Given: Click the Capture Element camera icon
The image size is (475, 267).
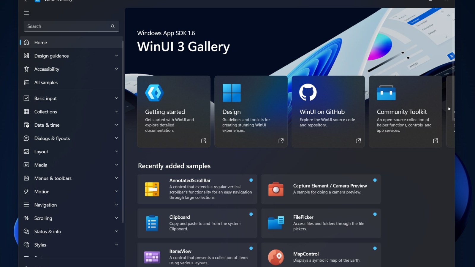Looking at the screenshot, I should click(276, 189).
